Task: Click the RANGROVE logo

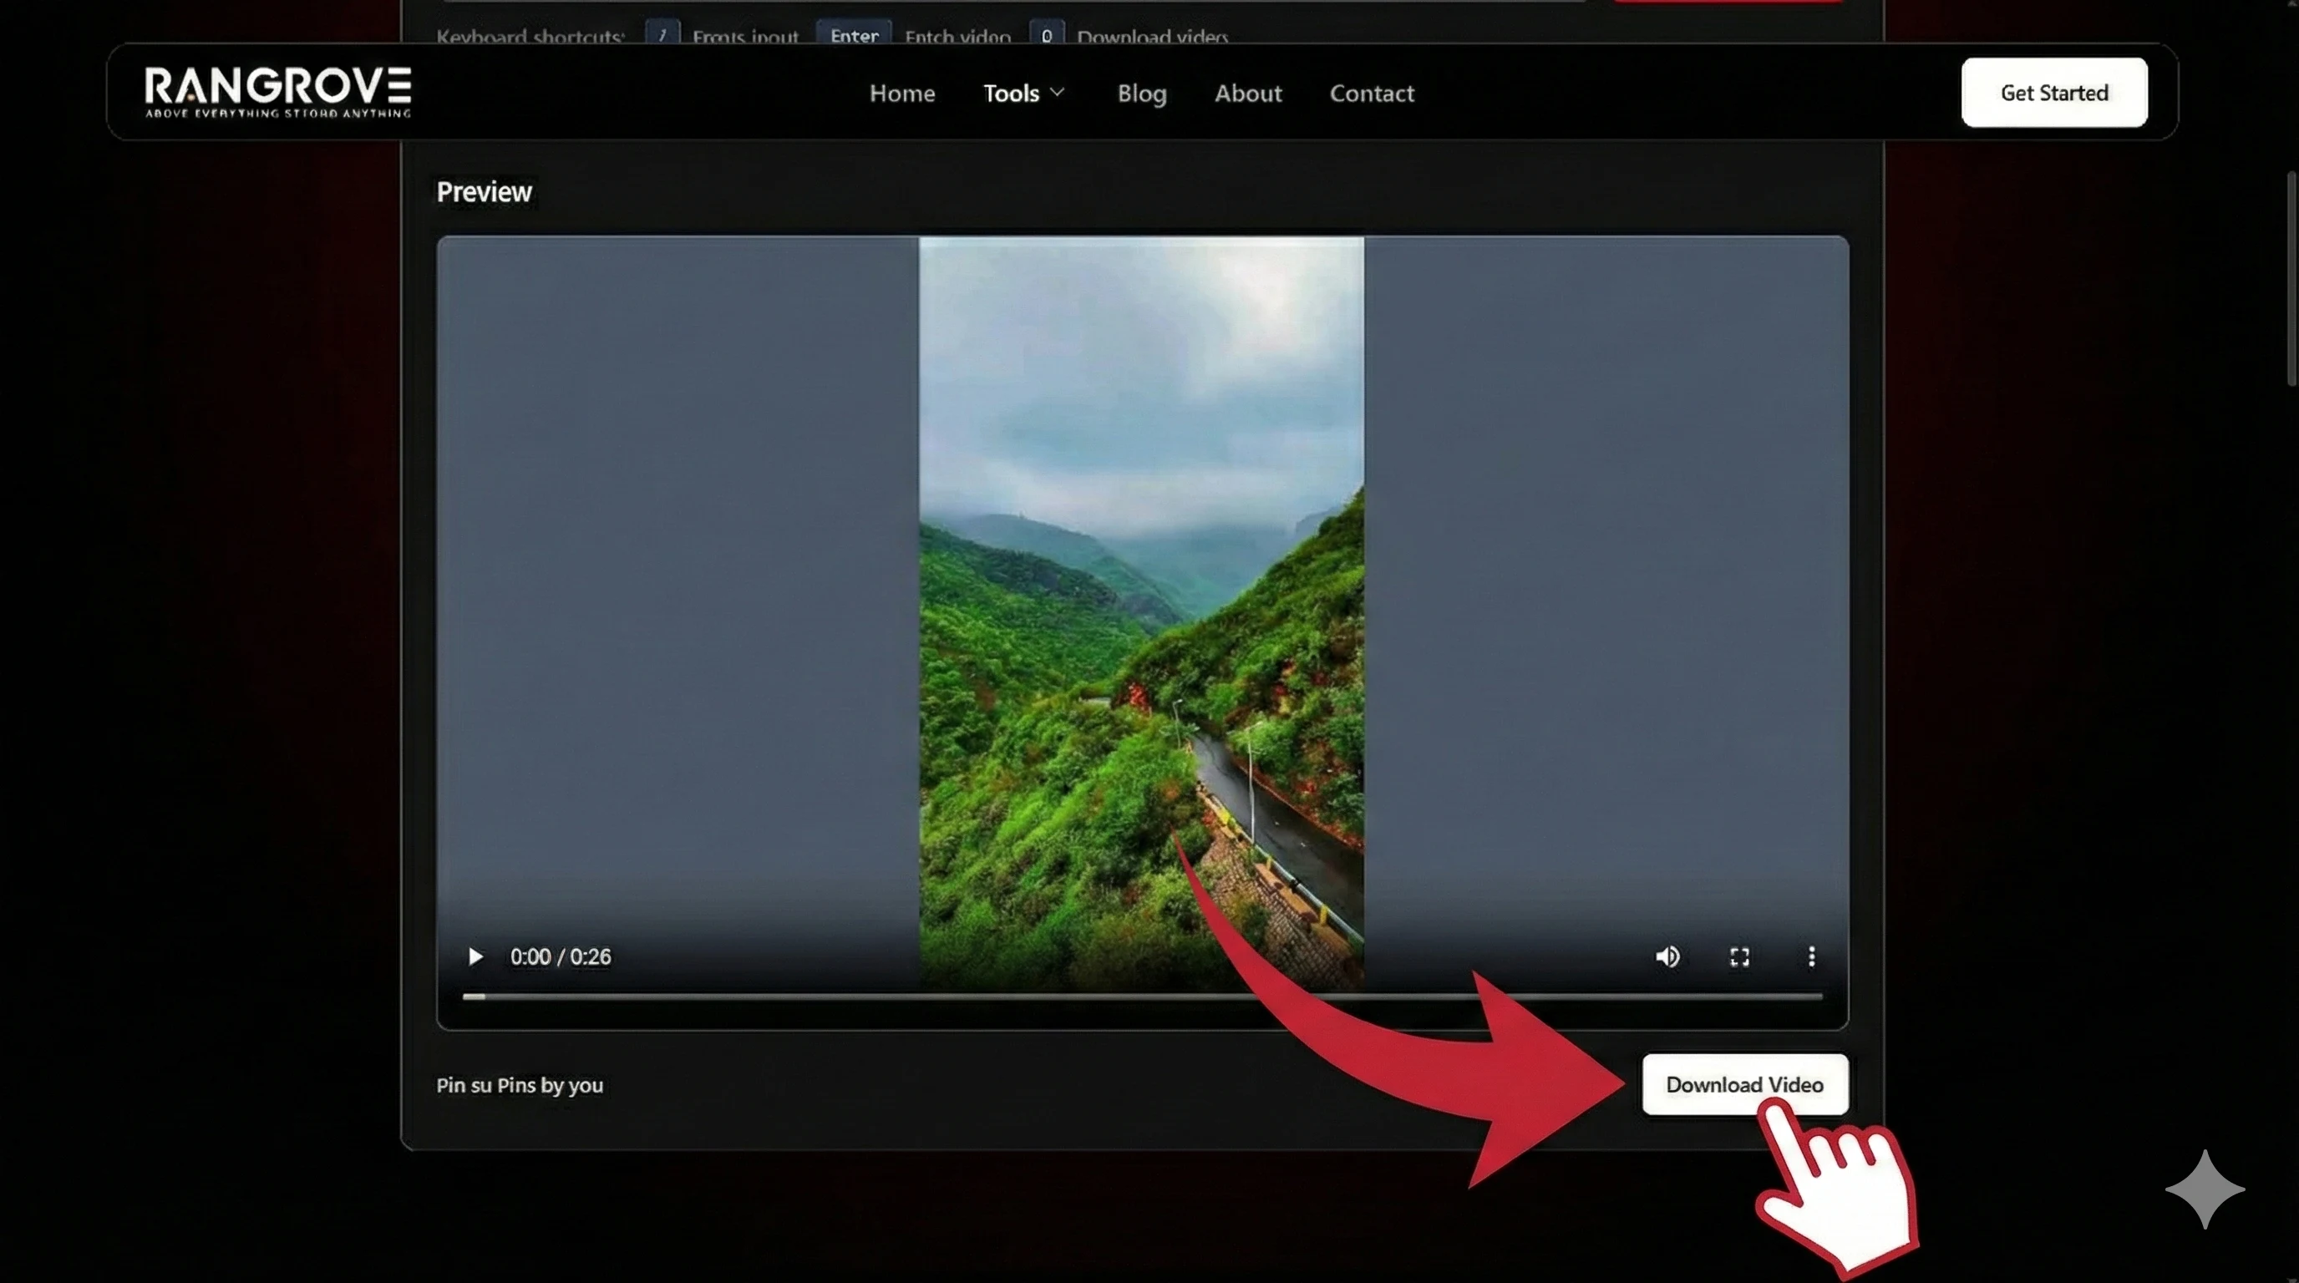Action: [x=277, y=90]
